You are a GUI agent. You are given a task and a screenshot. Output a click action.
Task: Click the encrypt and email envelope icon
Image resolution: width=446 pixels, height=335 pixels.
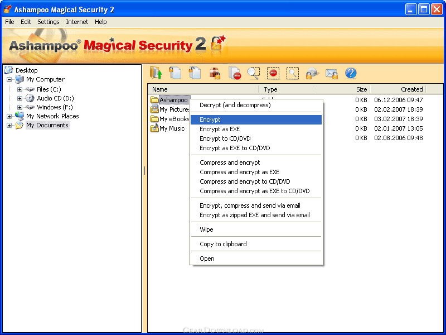(331, 74)
